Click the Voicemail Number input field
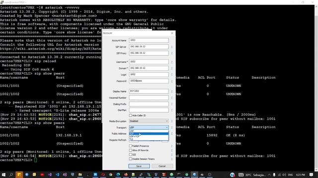 coord(149,98)
